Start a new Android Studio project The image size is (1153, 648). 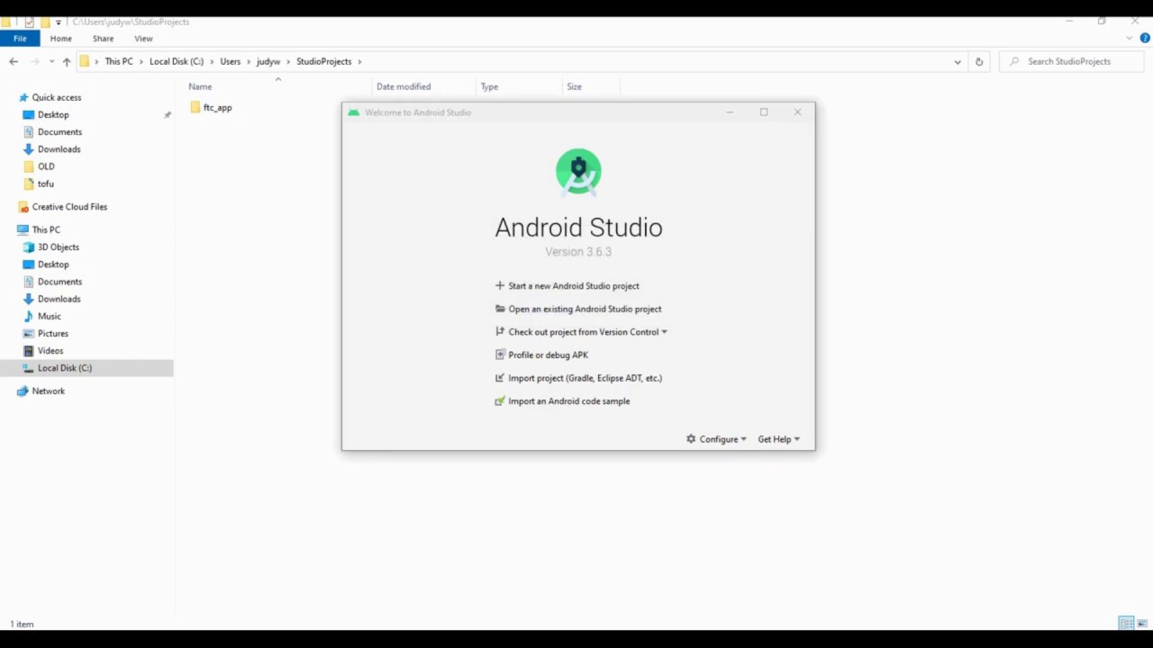[574, 285]
